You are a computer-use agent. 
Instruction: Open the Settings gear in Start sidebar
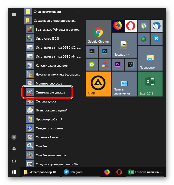(14, 149)
